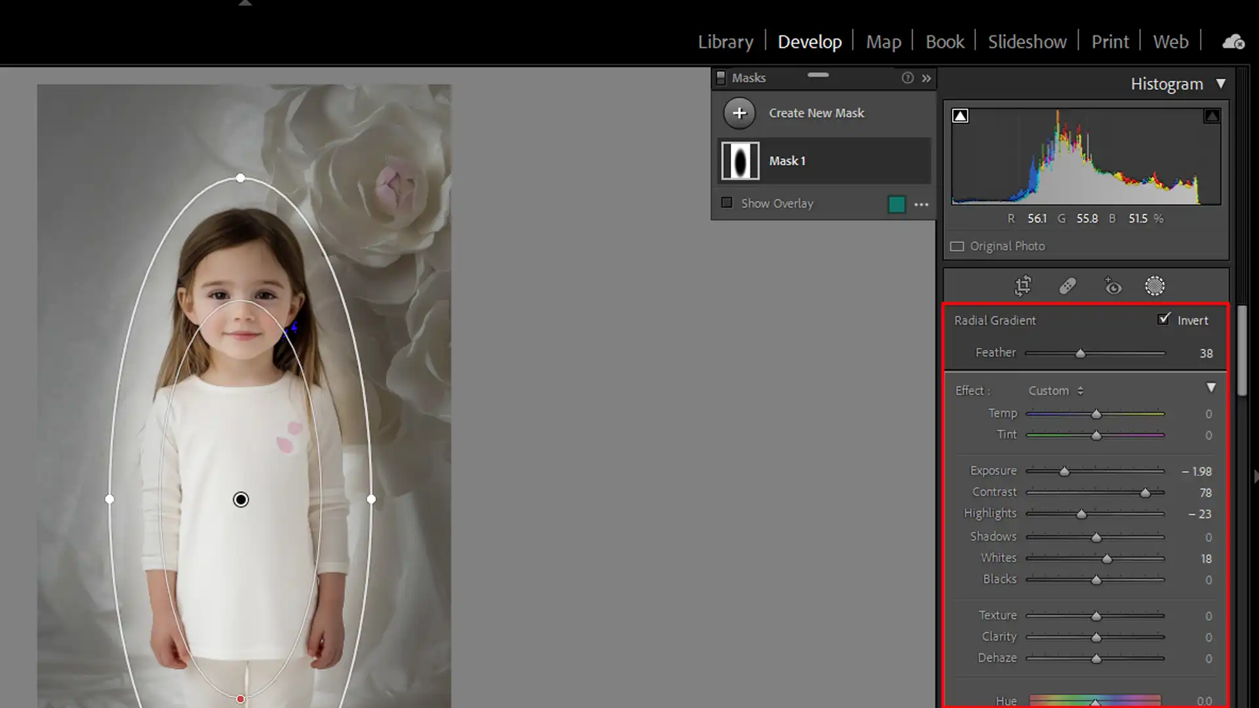
Task: Adjust the Feather slider
Action: (x=1095, y=353)
